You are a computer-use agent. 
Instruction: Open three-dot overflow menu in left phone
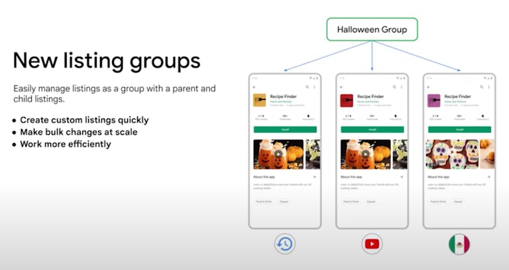click(x=314, y=87)
